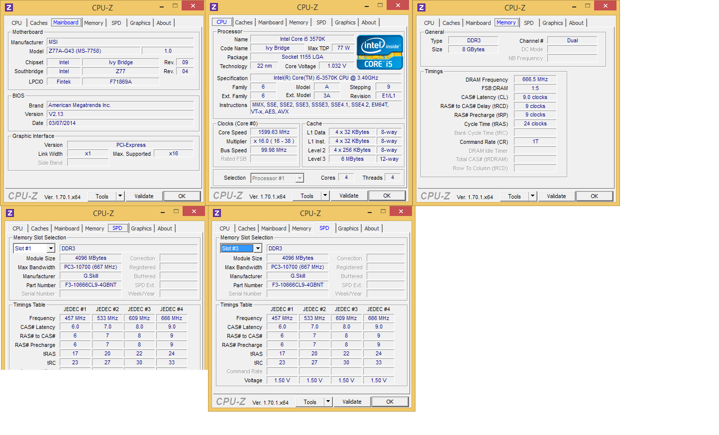Open the About tab in the Memory window
This screenshot has height=435, width=719.
[x=576, y=23]
